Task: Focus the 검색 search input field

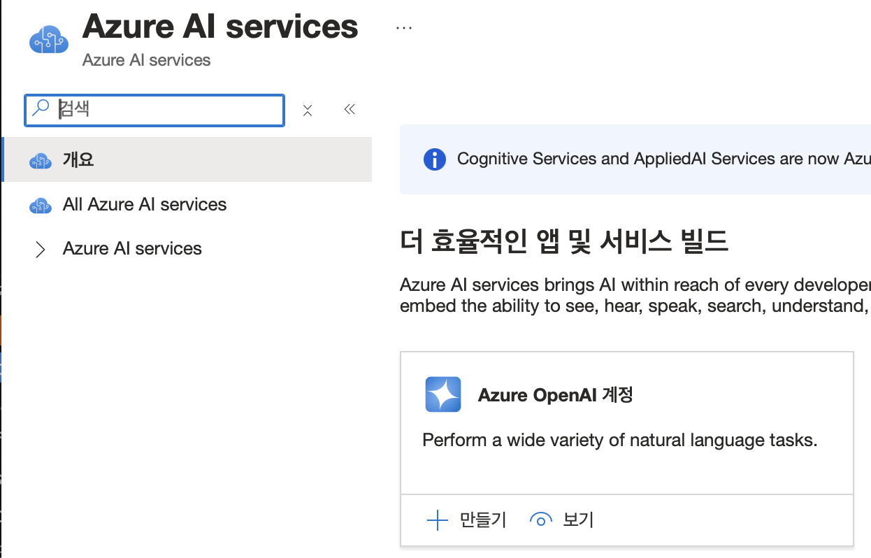Action: pyautogui.click(x=154, y=110)
